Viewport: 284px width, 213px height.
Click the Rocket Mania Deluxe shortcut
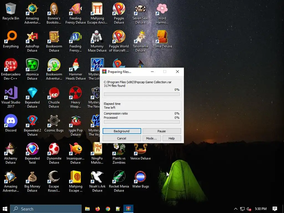(119, 181)
